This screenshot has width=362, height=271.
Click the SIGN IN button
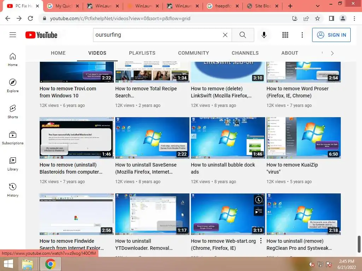[x=331, y=35]
